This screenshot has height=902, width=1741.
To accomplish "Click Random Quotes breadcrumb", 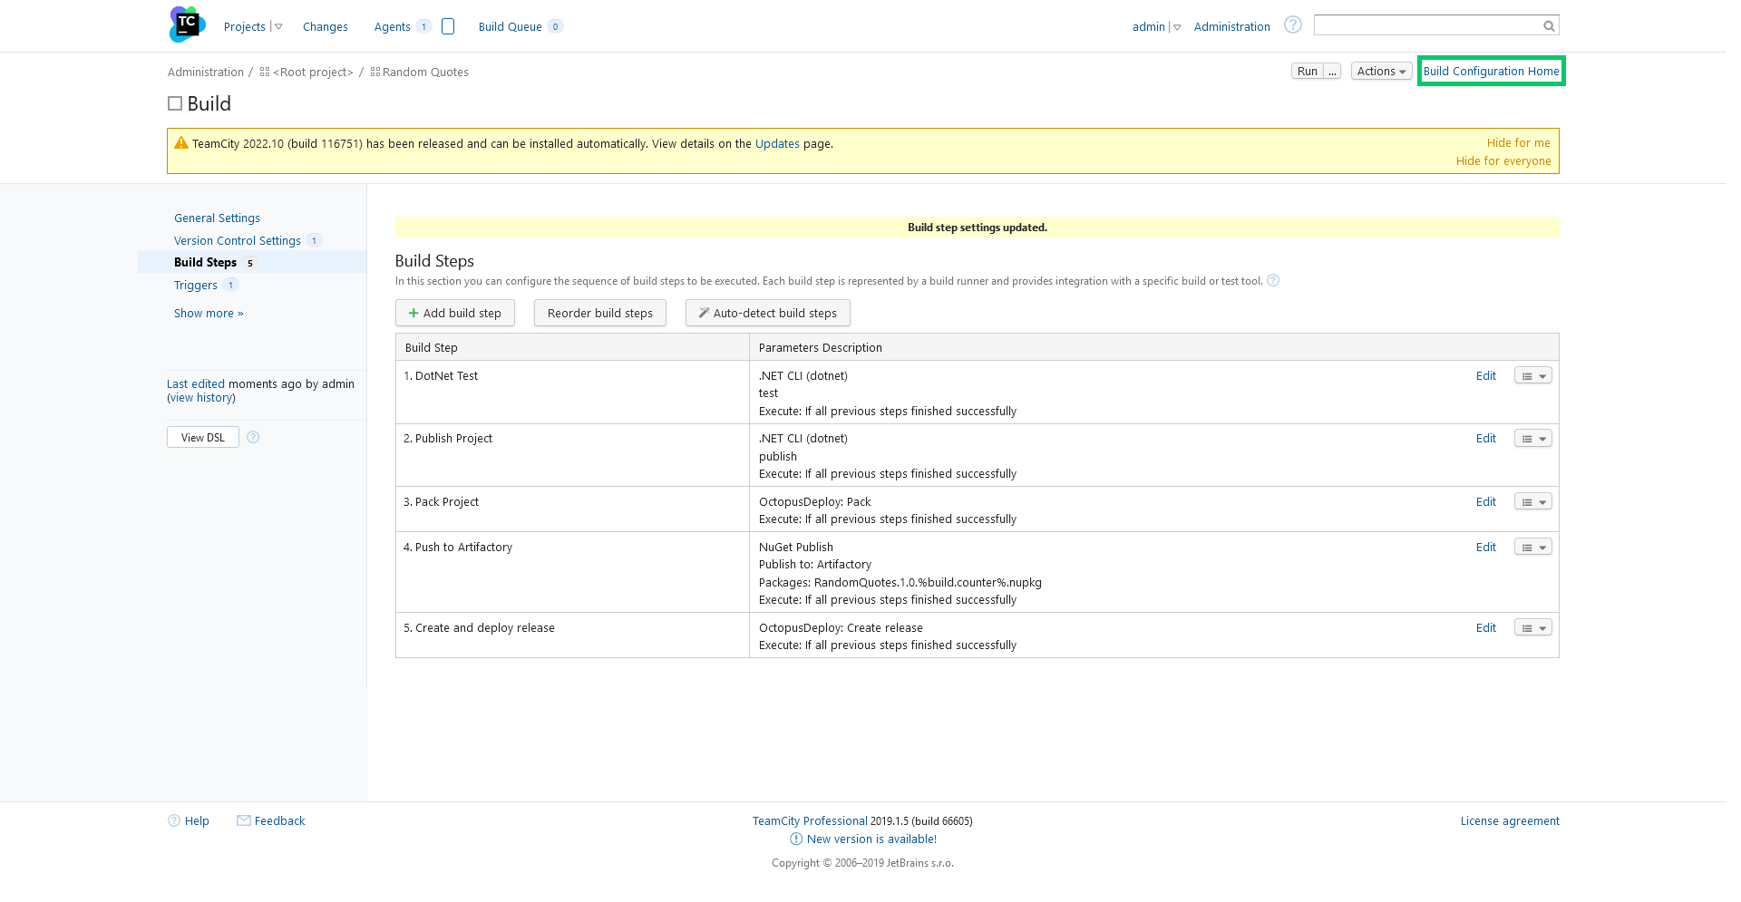I will [425, 72].
